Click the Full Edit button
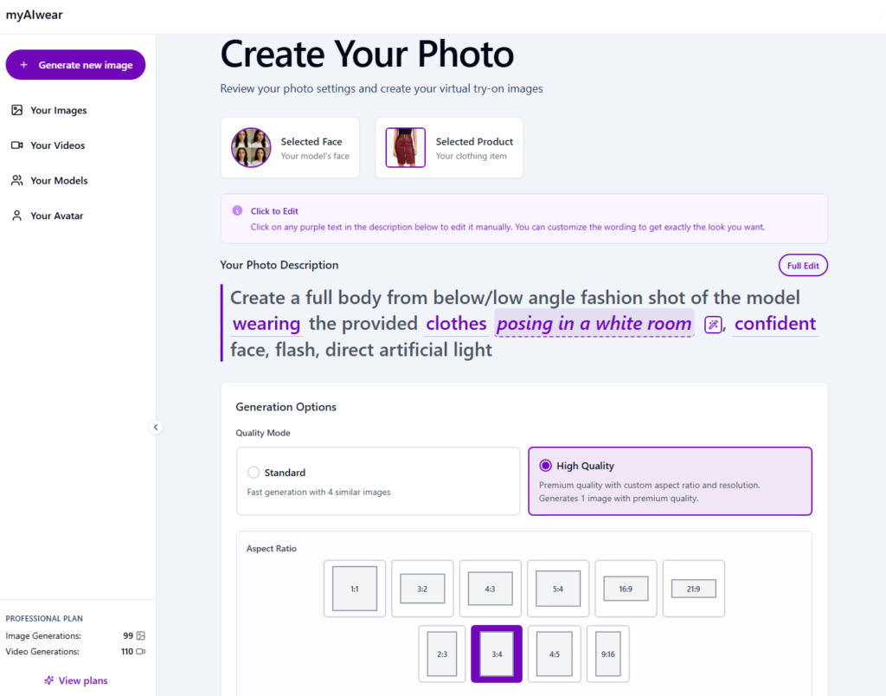 [x=803, y=266]
